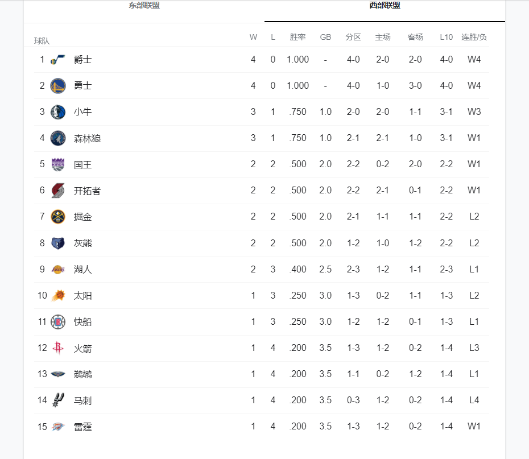Click the Trail Blazers logo icon
The width and height of the screenshot is (529, 459).
(x=58, y=191)
